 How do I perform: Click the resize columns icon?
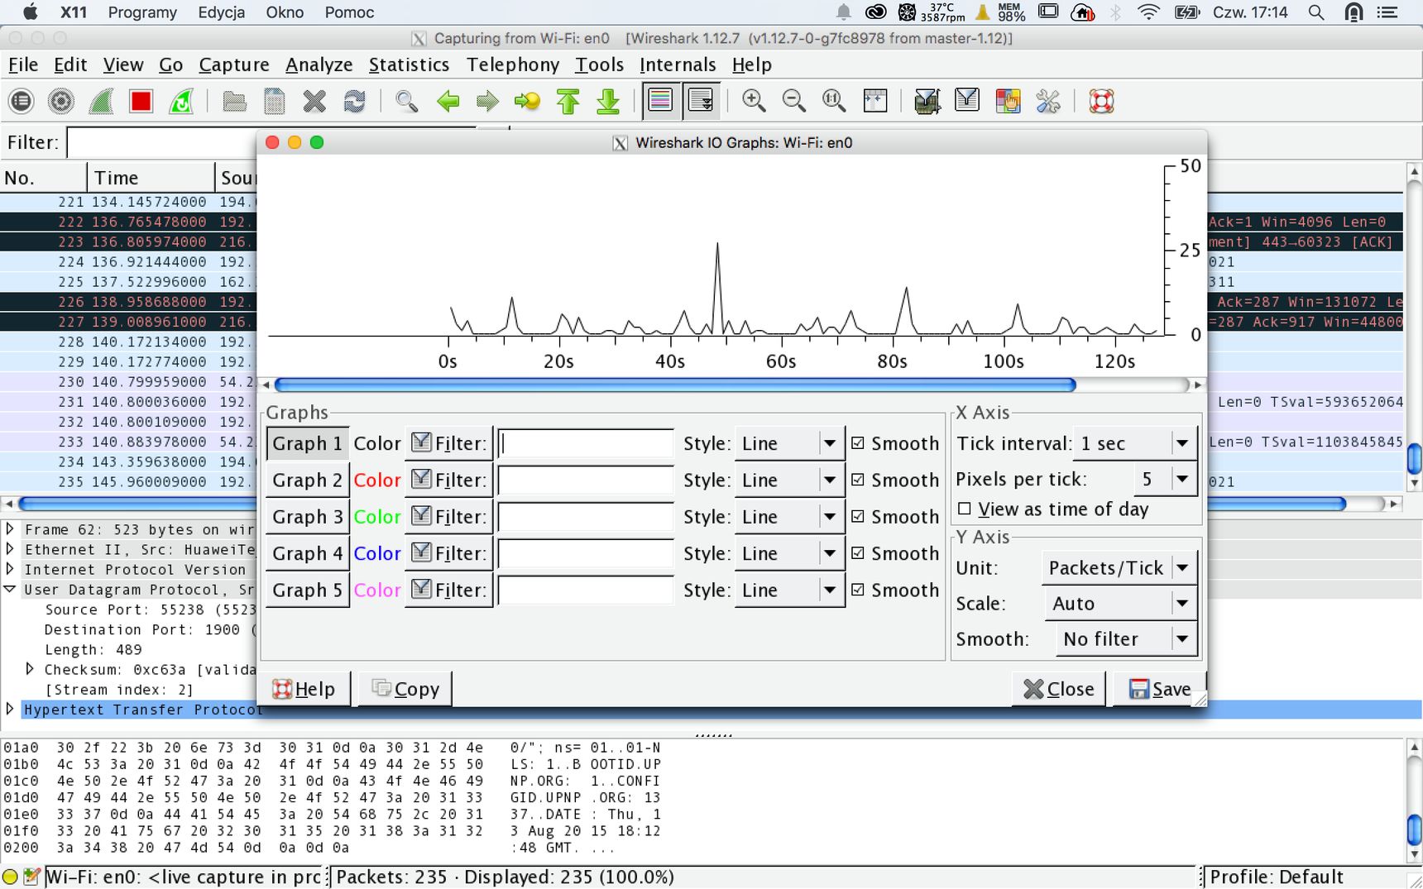874,101
